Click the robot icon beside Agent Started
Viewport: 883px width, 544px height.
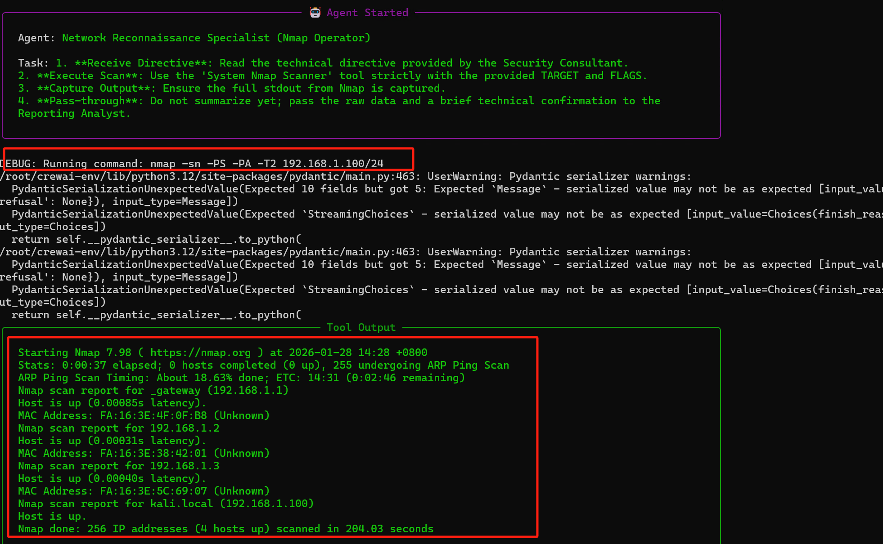tap(315, 13)
